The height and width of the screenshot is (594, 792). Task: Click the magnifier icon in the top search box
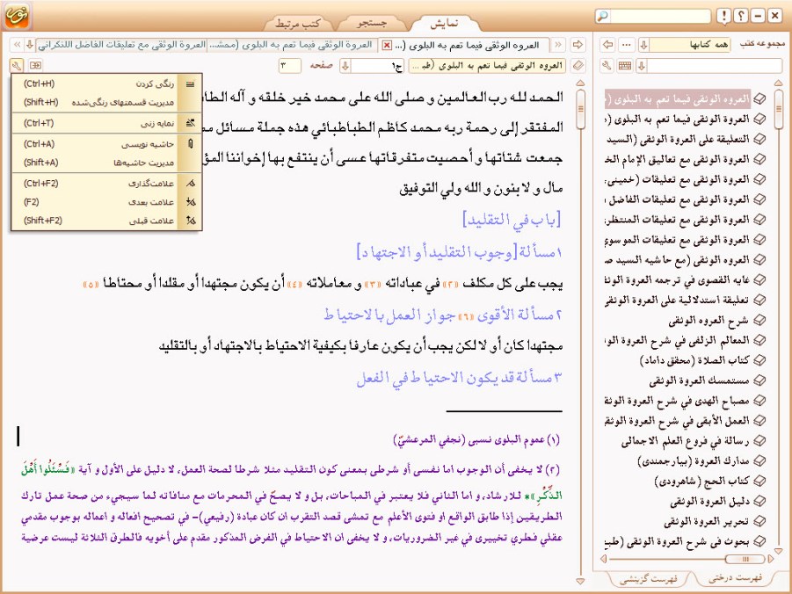coord(602,16)
